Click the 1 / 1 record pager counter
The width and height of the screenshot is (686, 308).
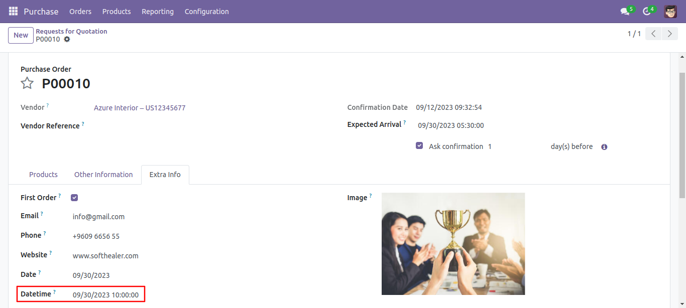click(634, 34)
